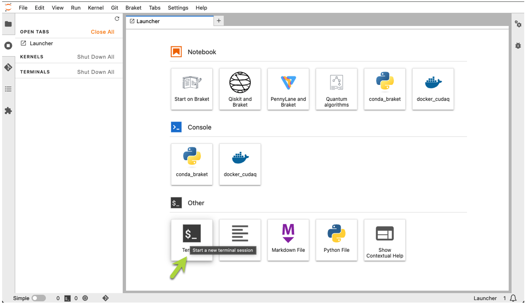Image resolution: width=526 pixels, height=305 pixels.
Task: Open the Kernel menu
Action: click(x=96, y=7)
